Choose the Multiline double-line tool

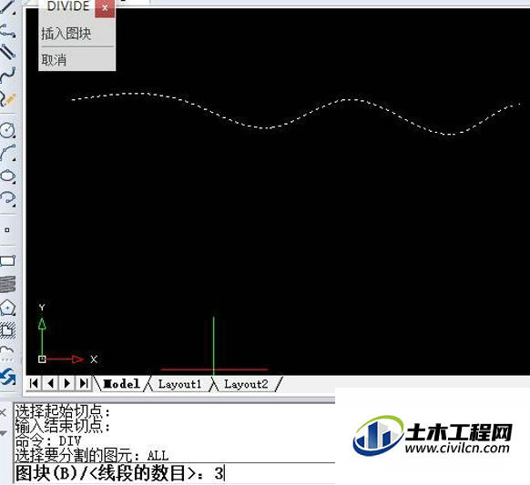pos(7,52)
